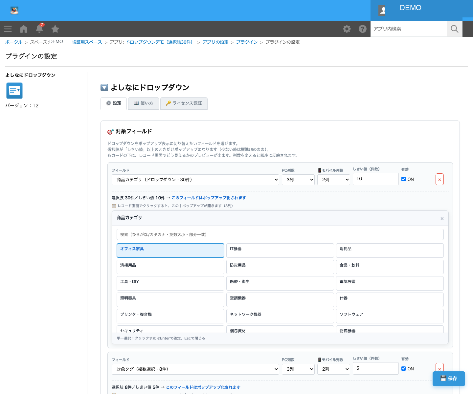This screenshot has width=473, height=394.
Task: Open the 商品カテゴリ field dropdown
Action: coord(195,180)
